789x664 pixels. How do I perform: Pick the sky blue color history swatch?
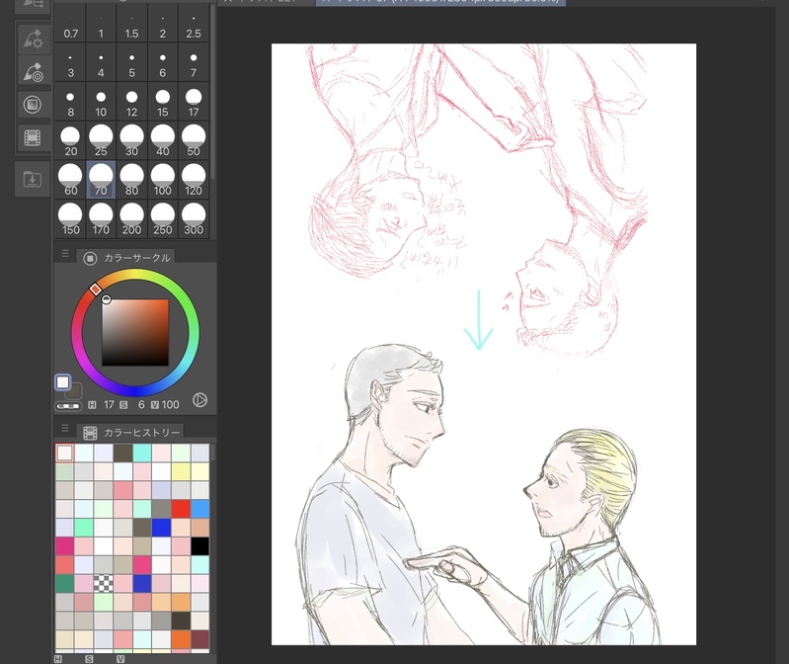tap(199, 509)
